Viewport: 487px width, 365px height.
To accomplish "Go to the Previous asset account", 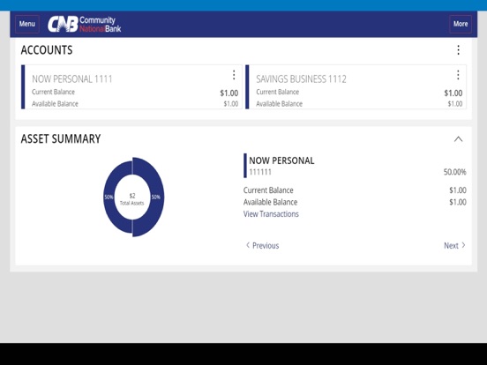I will pos(262,245).
